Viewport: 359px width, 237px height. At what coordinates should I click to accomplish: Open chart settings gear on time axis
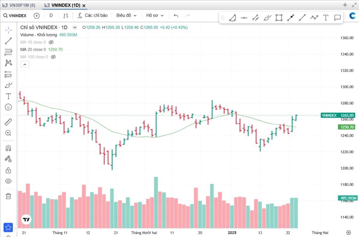(349, 233)
